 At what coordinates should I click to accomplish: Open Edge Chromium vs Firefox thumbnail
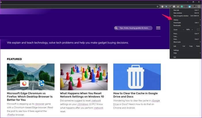(31, 77)
